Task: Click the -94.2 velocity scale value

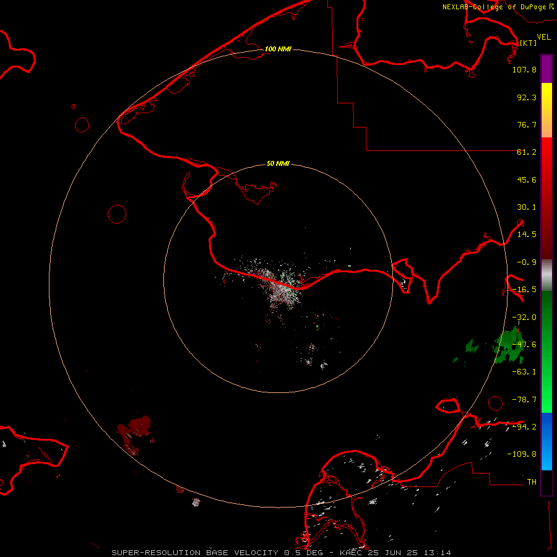Action: click(524, 426)
